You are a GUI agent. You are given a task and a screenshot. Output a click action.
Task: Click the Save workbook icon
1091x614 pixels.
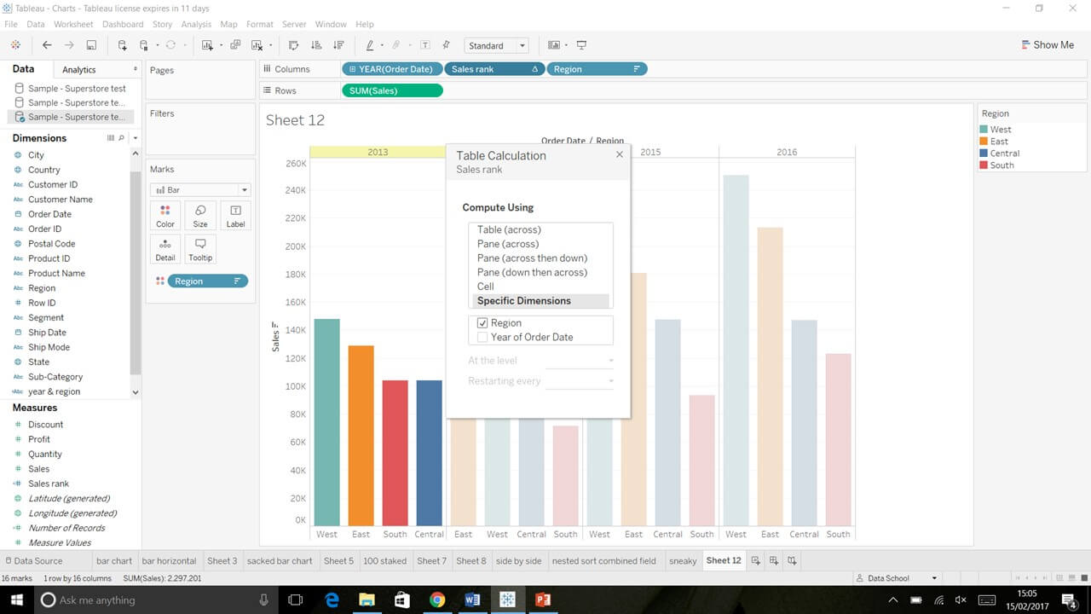point(91,45)
